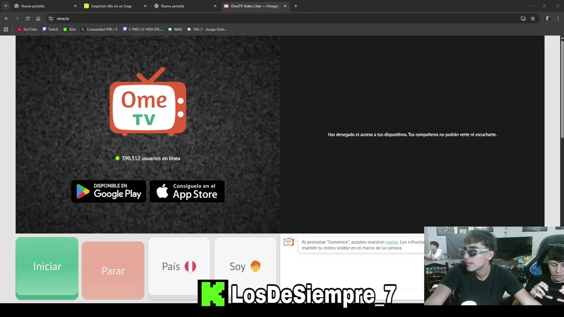Minimize the Chrome window
Image resolution: width=564 pixels, height=317 pixels.
tap(531, 6)
